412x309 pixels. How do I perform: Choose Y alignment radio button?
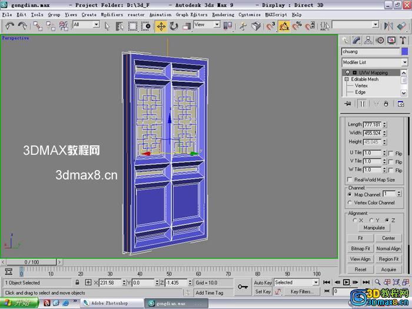click(x=371, y=220)
